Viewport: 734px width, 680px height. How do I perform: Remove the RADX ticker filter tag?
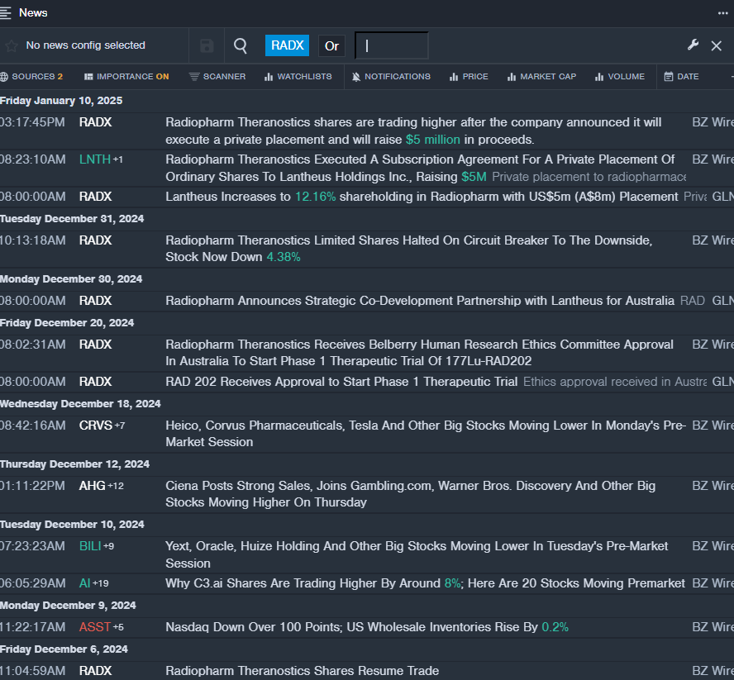pos(287,45)
